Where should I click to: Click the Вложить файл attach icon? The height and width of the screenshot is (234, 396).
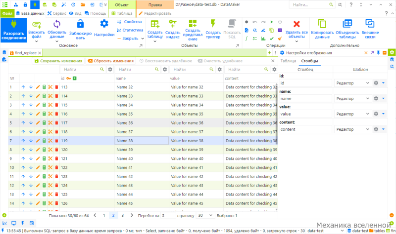point(36,24)
